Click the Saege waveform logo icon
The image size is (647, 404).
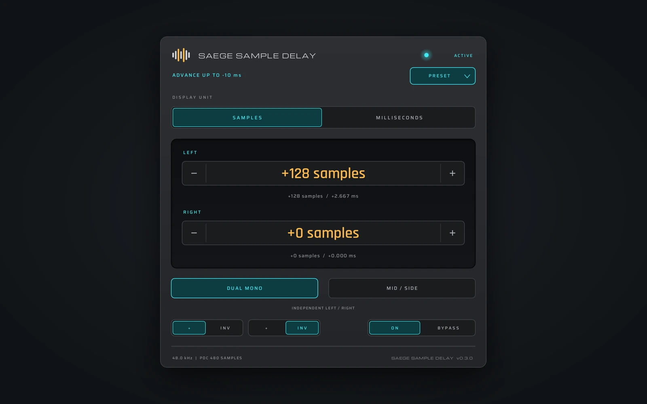tap(181, 55)
